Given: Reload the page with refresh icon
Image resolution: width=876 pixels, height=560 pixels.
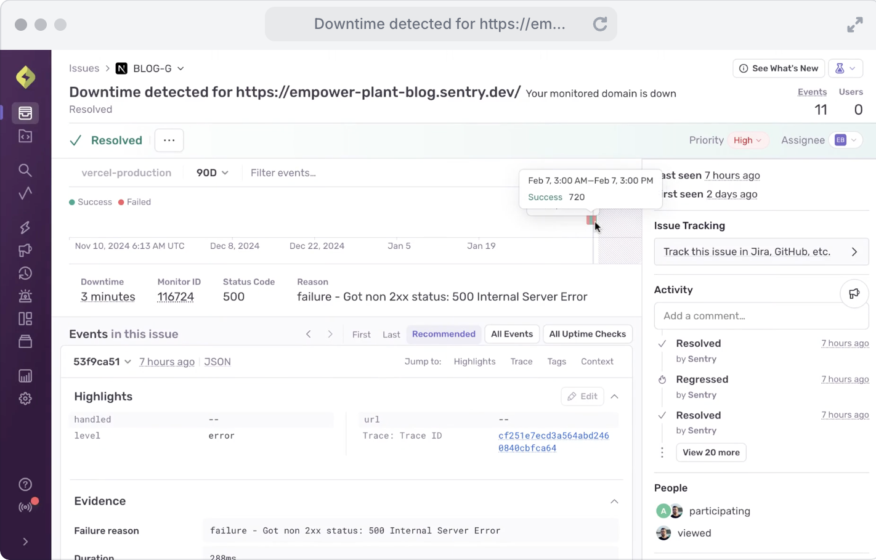Looking at the screenshot, I should point(599,24).
